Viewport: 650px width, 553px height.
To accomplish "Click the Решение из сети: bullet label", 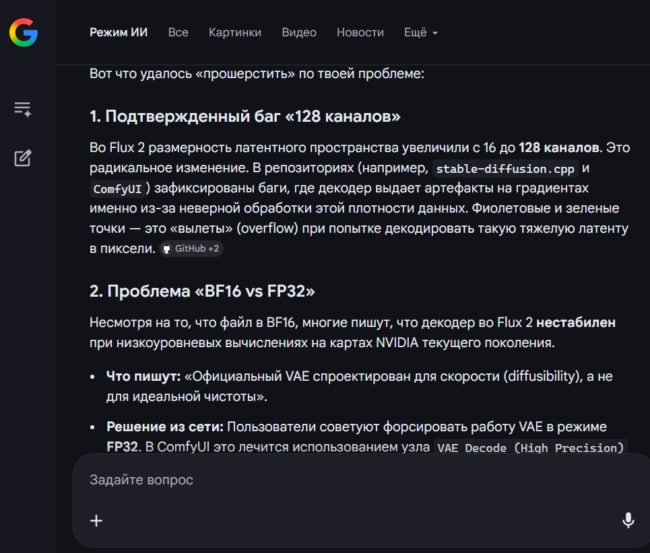I will pos(165,427).
